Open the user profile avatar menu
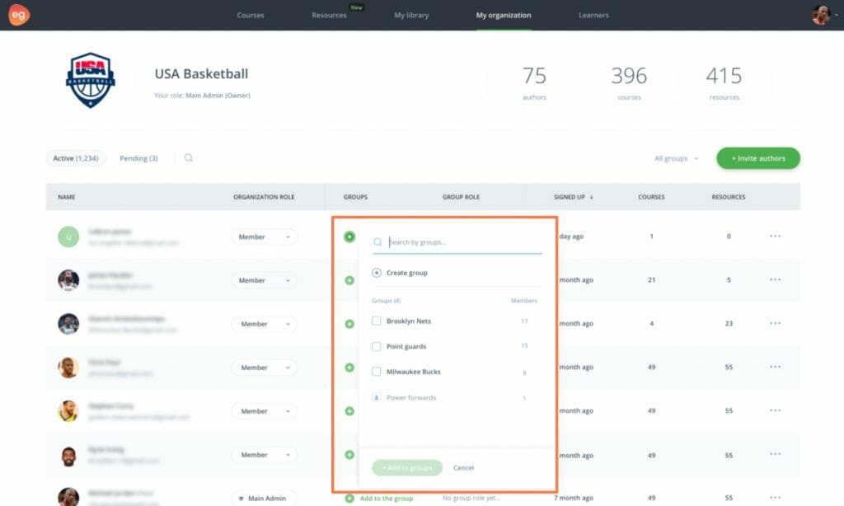This screenshot has width=844, height=506. click(x=820, y=15)
